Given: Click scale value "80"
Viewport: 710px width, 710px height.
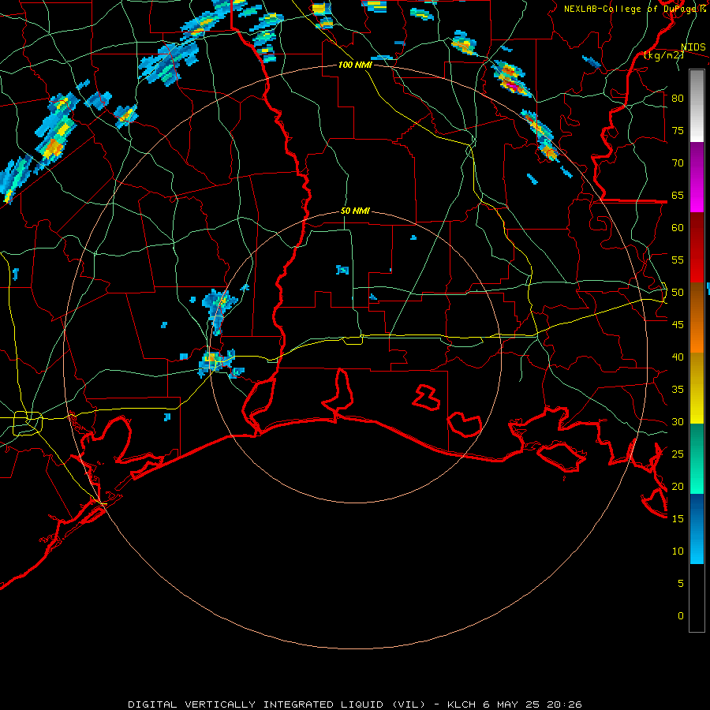Looking at the screenshot, I should (678, 99).
